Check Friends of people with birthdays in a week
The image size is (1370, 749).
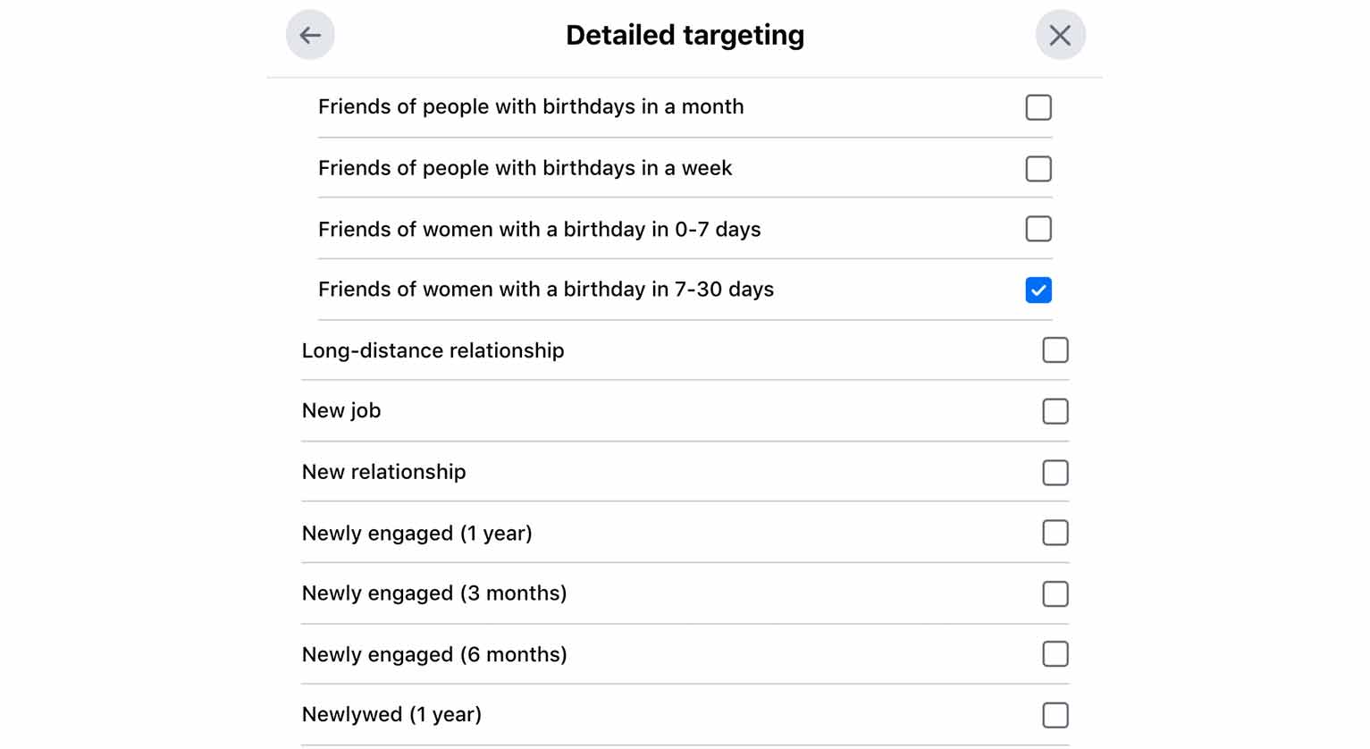pyautogui.click(x=1038, y=168)
